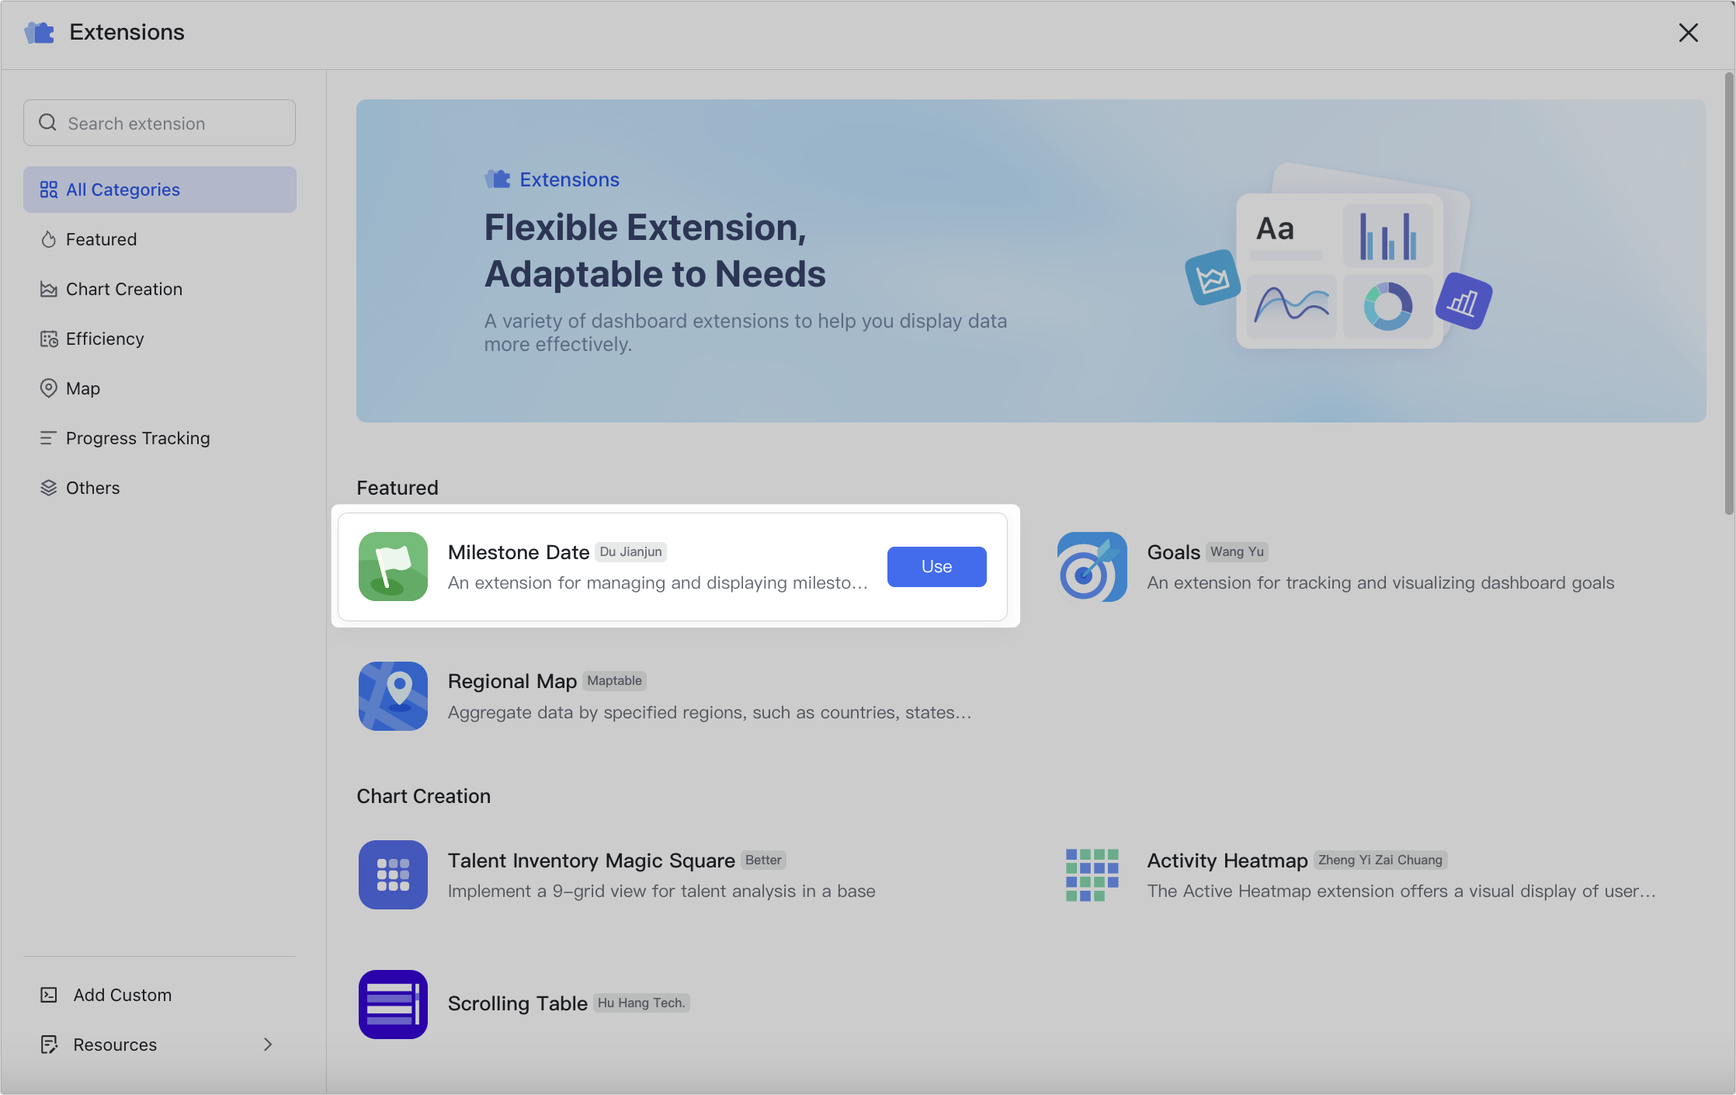Click the Efficiency icon in sidebar
Image resolution: width=1736 pixels, height=1095 pixels.
click(x=48, y=339)
